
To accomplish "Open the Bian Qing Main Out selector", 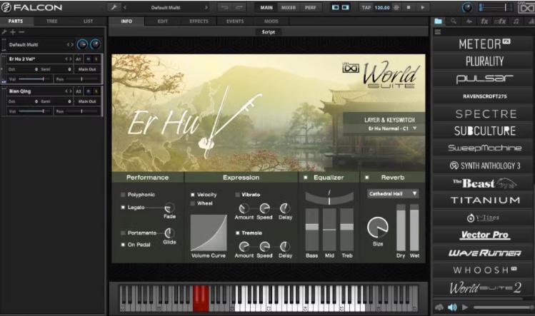I will coord(87,101).
